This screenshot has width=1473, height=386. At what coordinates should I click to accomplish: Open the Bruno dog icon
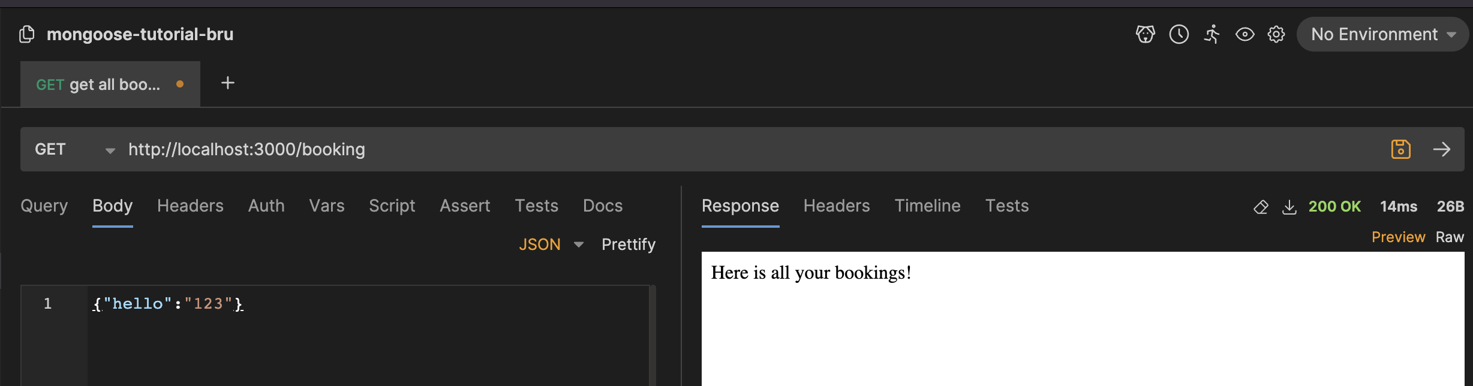click(1145, 34)
